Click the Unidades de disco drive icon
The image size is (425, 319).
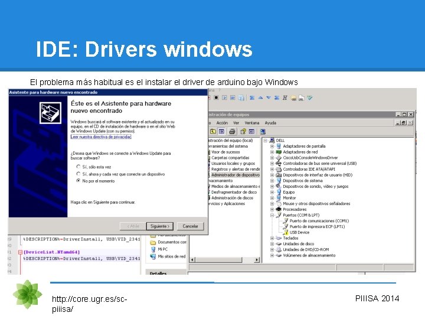point(279,243)
